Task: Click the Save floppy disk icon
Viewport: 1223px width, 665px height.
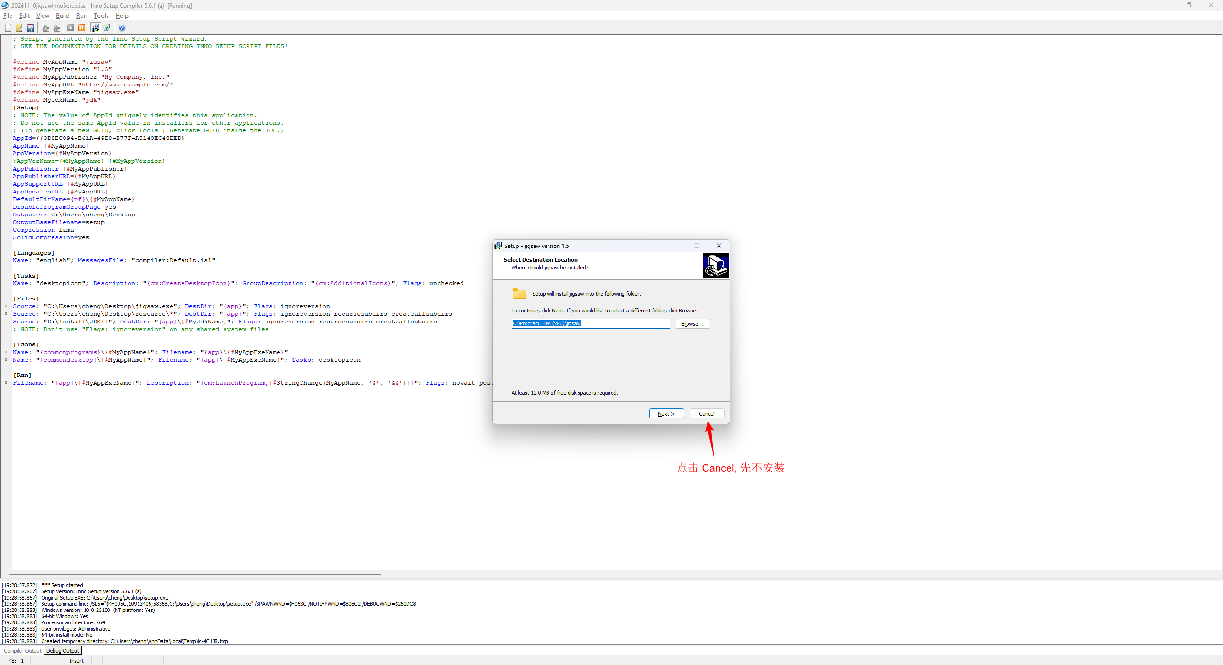Action: click(31, 28)
